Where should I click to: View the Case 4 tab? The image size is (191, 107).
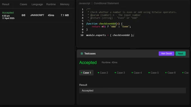(x=137, y=73)
